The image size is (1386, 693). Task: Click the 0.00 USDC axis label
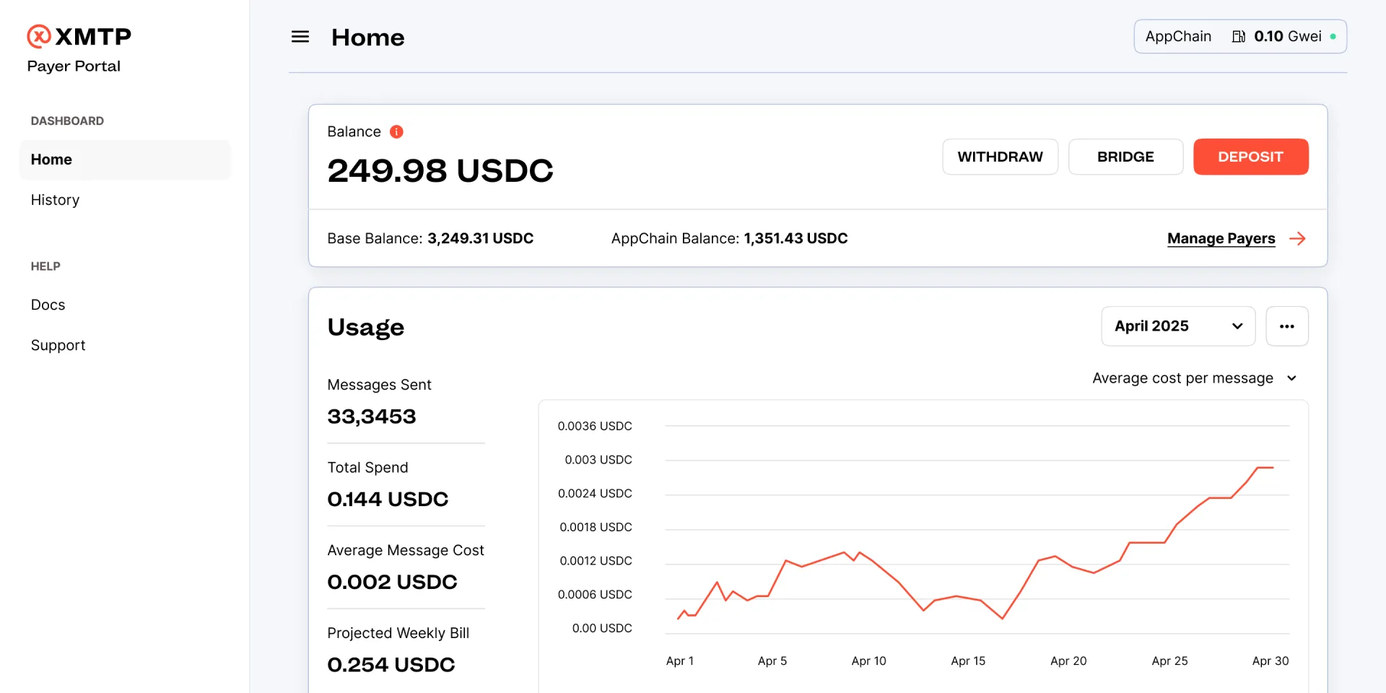602,628
